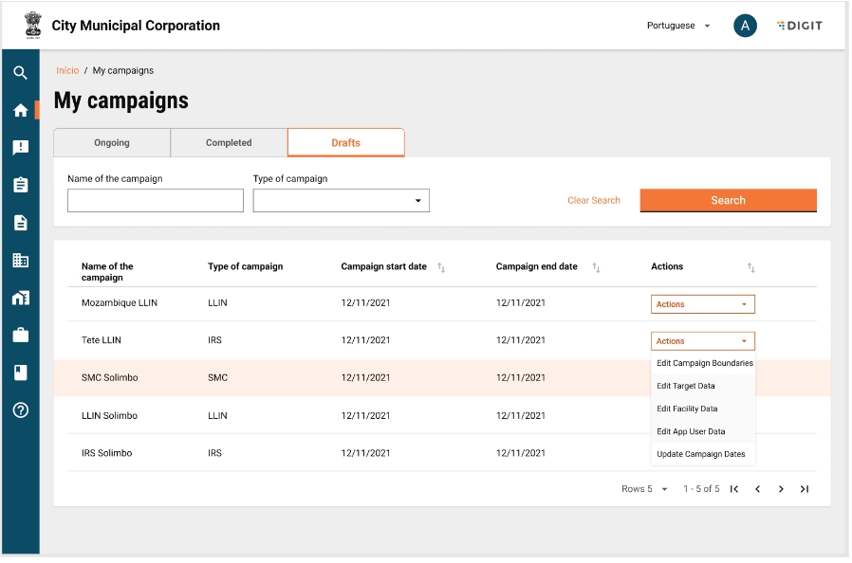This screenshot has width=852, height=563.
Task: Open the Type of campaign dropdown
Action: 341,200
